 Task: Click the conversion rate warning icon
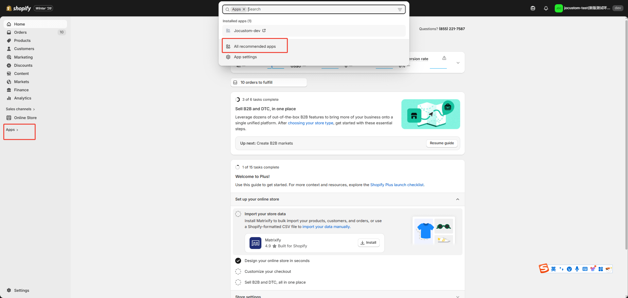tap(444, 58)
